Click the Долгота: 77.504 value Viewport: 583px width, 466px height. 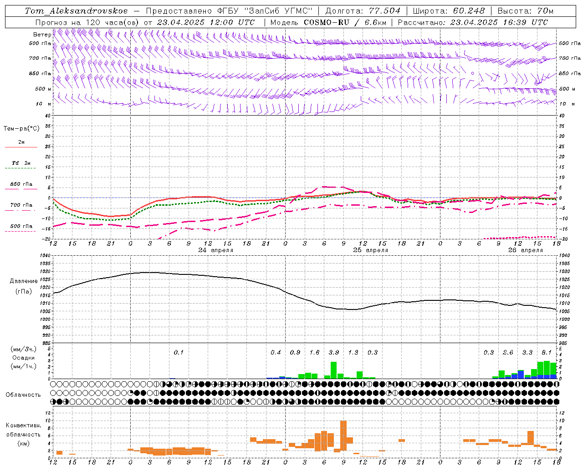click(x=363, y=11)
